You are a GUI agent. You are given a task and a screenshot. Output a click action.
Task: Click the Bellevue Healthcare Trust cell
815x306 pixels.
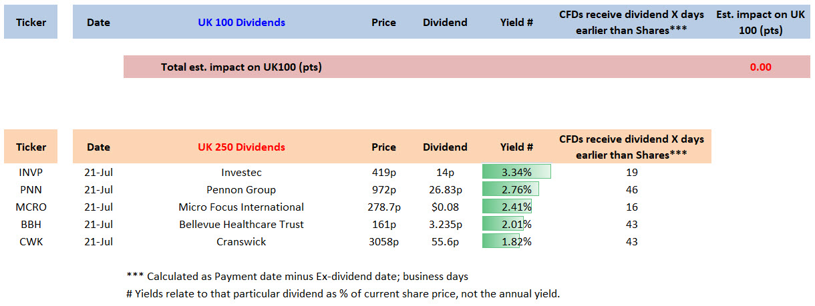(x=241, y=224)
